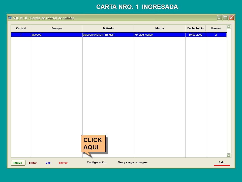Click the Carta number '1' cell
The height and width of the screenshot is (182, 242).
point(21,35)
